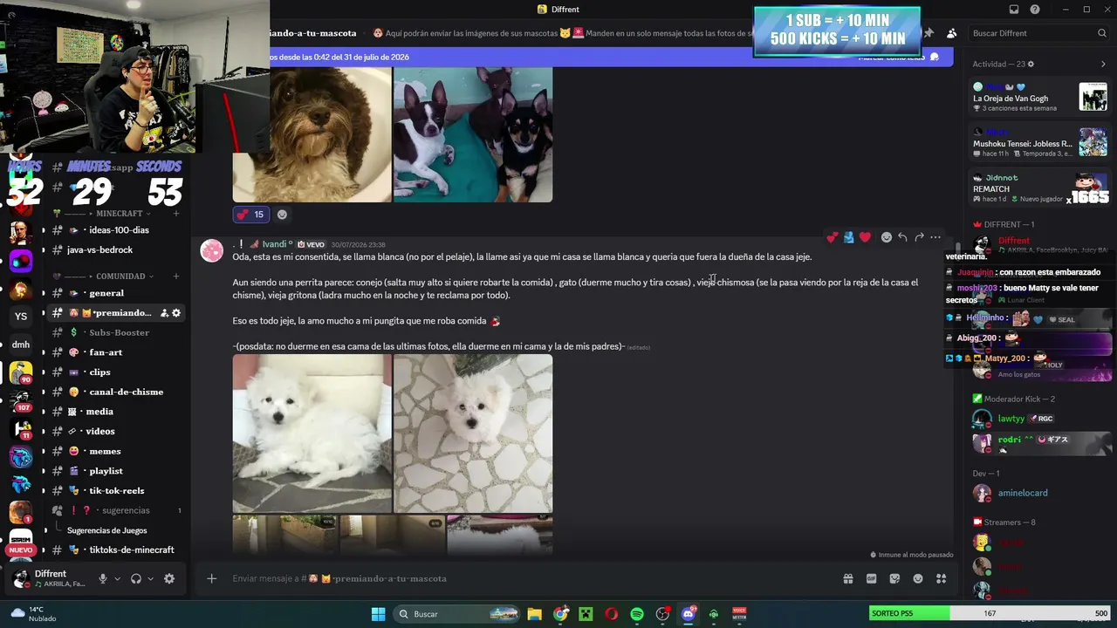Open the memes channel
This screenshot has height=628, width=1117.
tap(117, 451)
